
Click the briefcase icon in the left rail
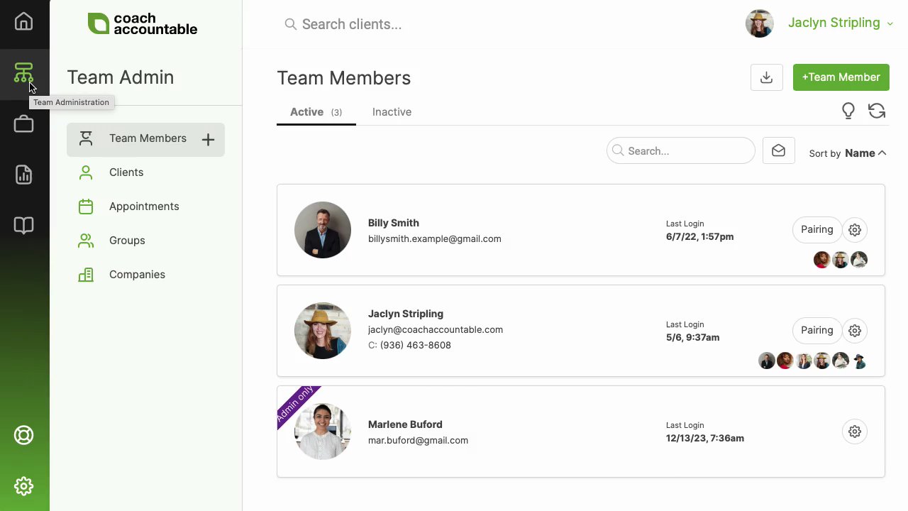coord(23,124)
